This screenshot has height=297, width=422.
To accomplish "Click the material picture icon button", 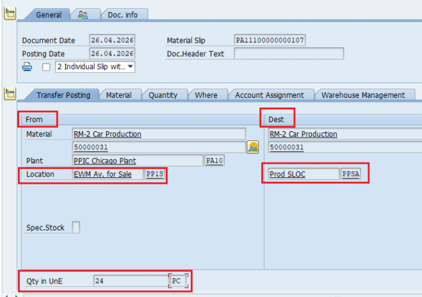I will (x=253, y=147).
